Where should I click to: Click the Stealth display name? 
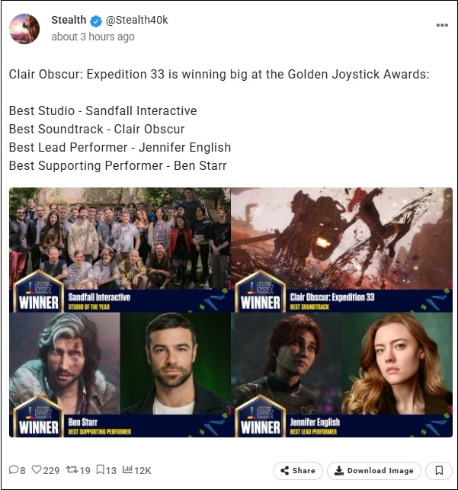coord(69,20)
